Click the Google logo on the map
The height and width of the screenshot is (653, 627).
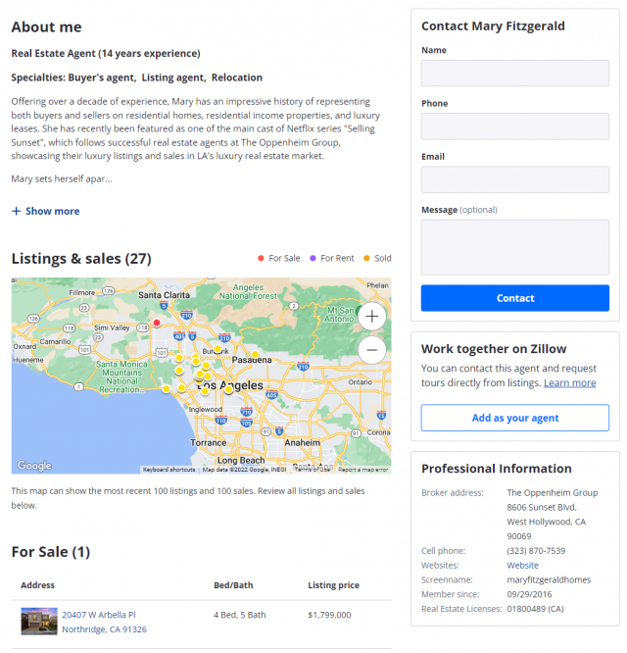coord(34,466)
